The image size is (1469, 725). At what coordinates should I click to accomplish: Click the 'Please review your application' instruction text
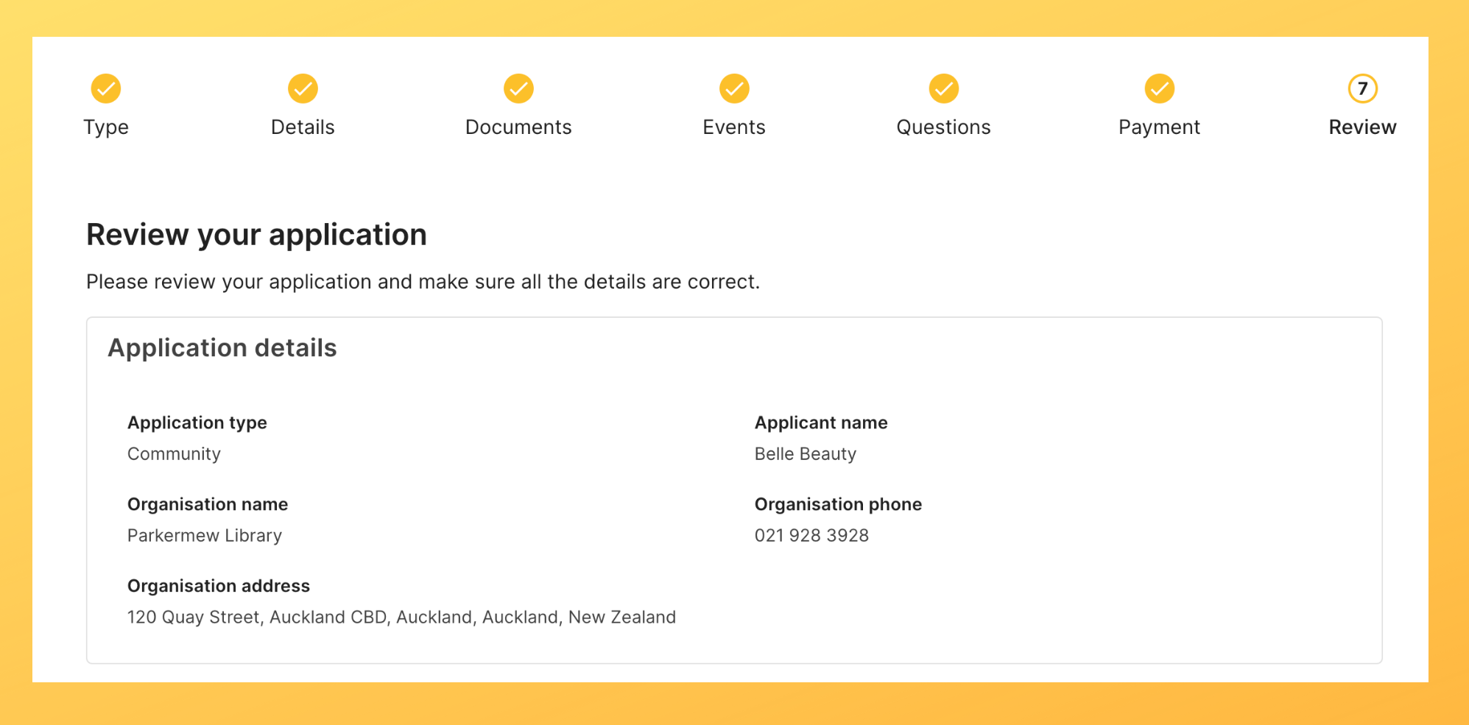[x=423, y=282]
